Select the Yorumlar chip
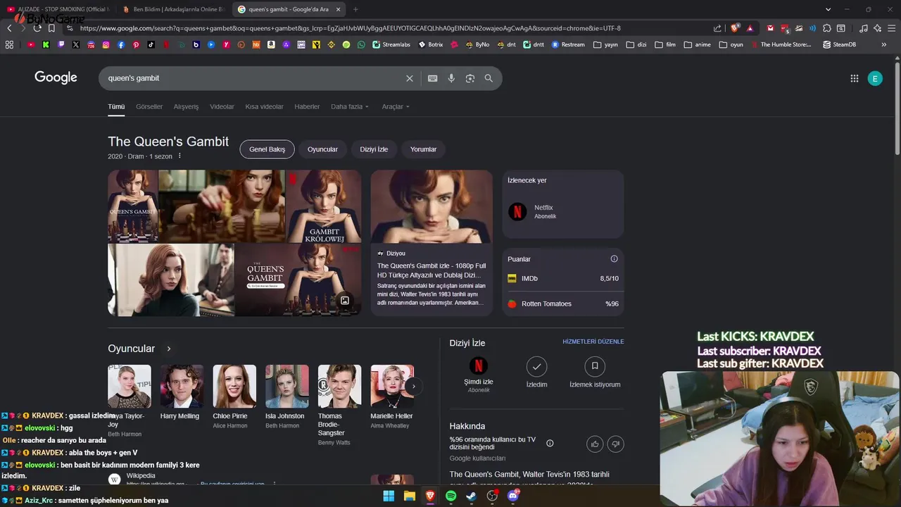 tap(423, 149)
